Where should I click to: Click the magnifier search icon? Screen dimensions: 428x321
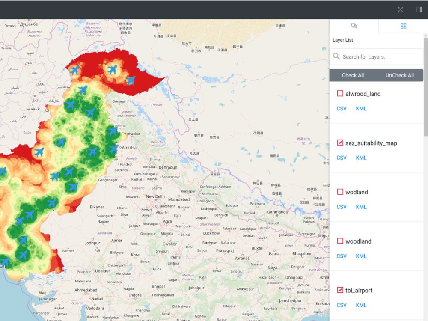click(x=336, y=56)
